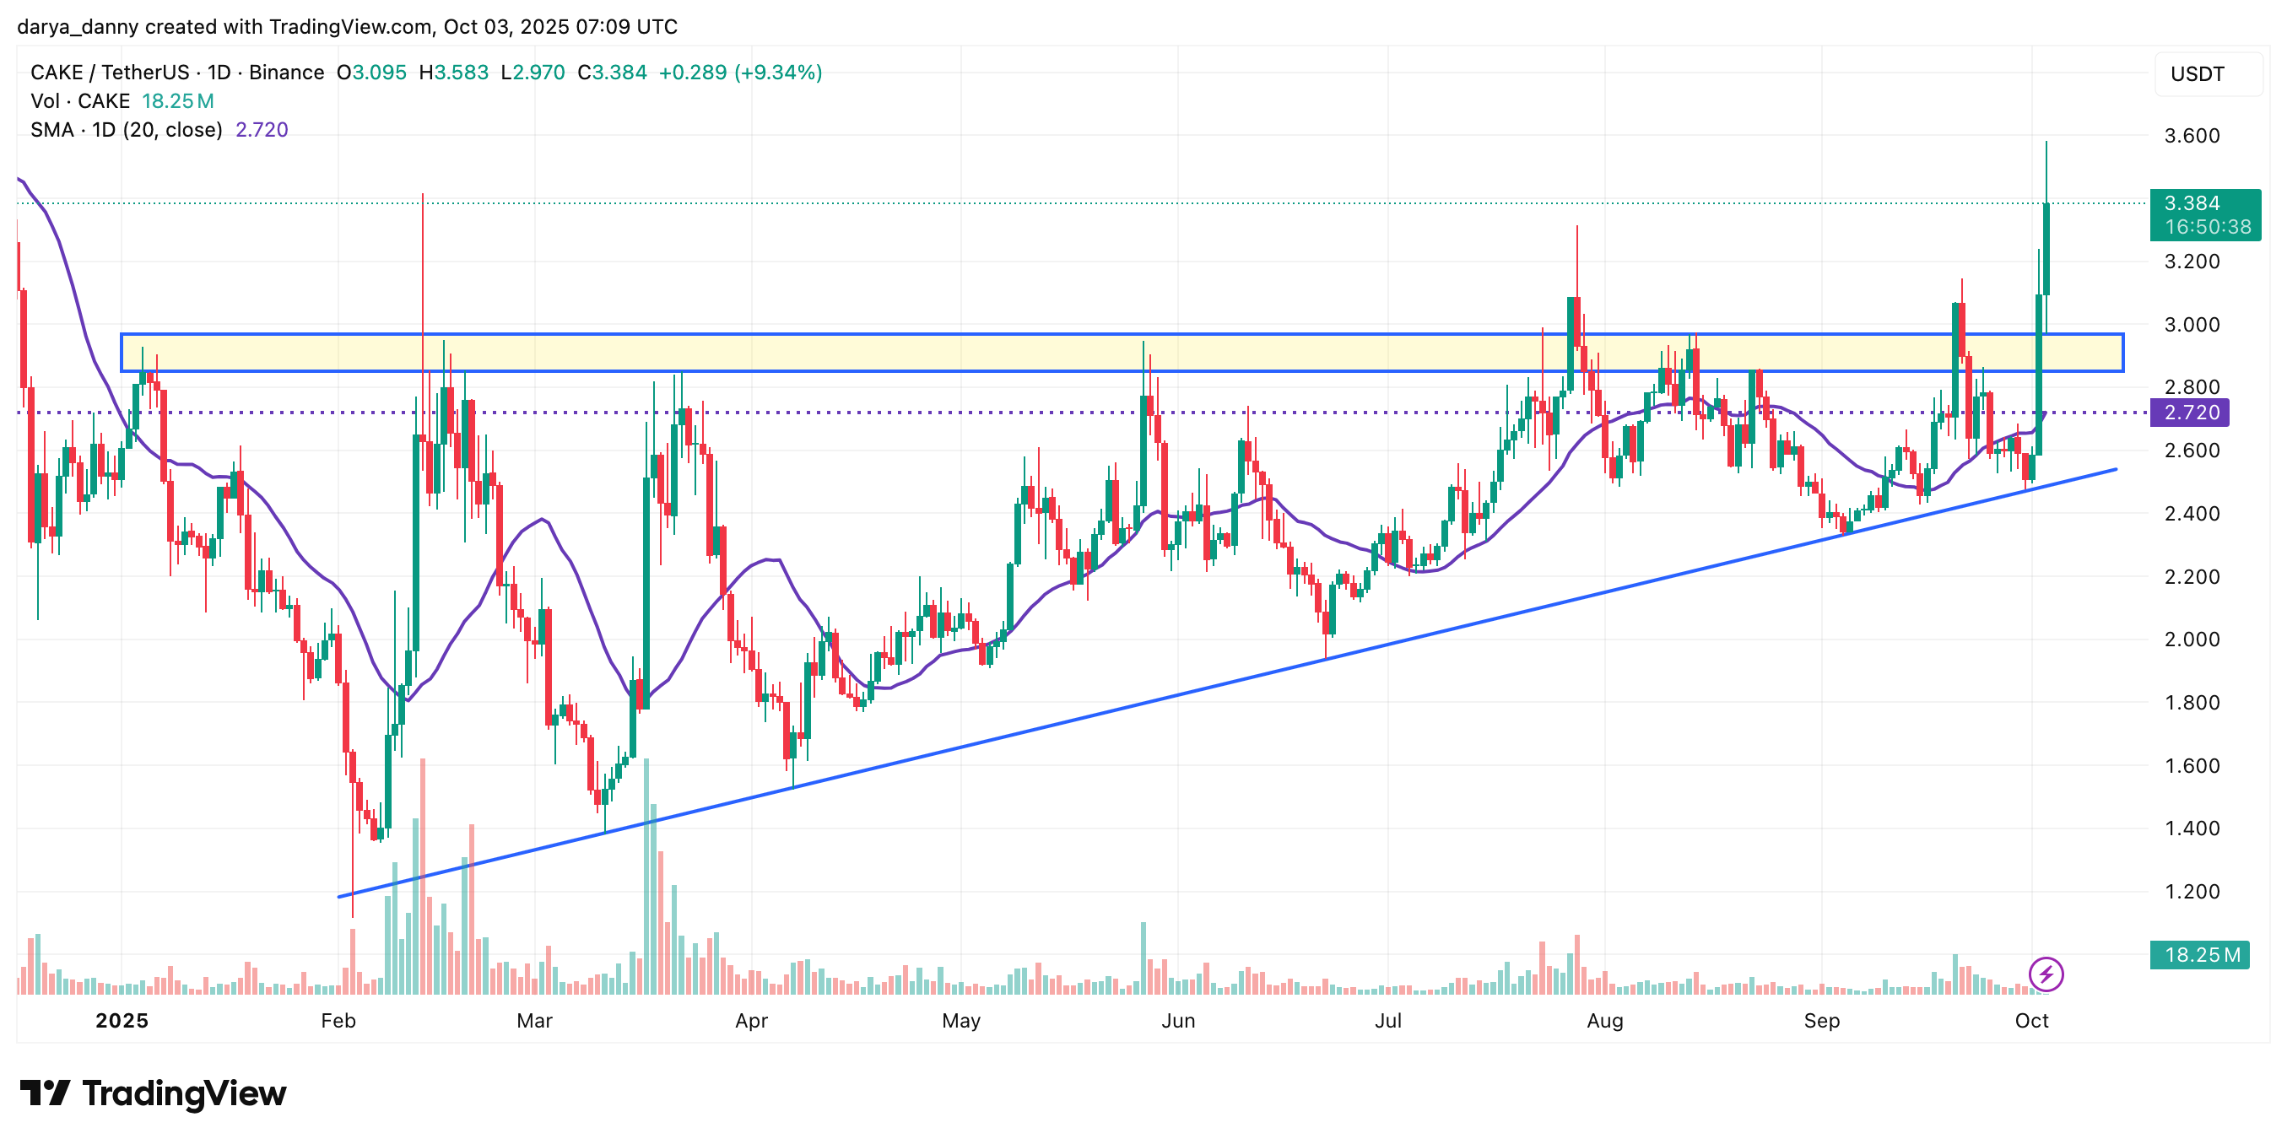Click the Vol · CAKE indicator legend
The height and width of the screenshot is (1144, 2287).
[80, 101]
